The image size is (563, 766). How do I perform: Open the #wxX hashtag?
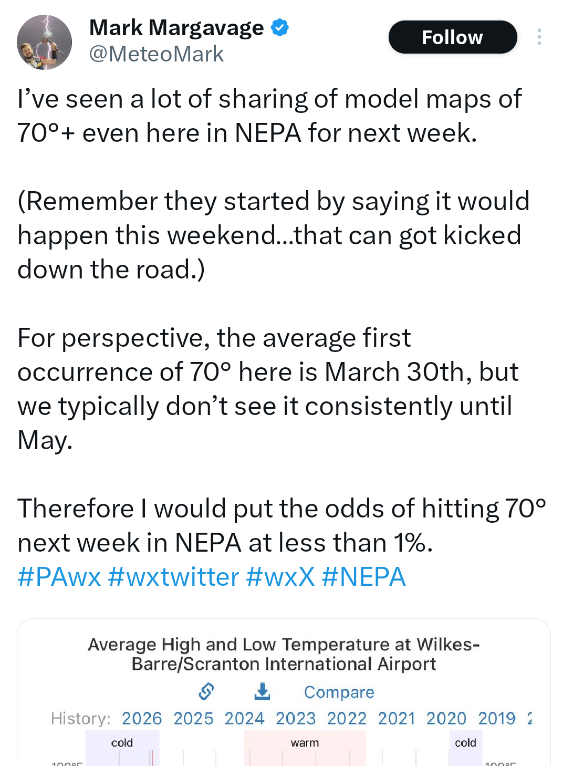(280, 577)
